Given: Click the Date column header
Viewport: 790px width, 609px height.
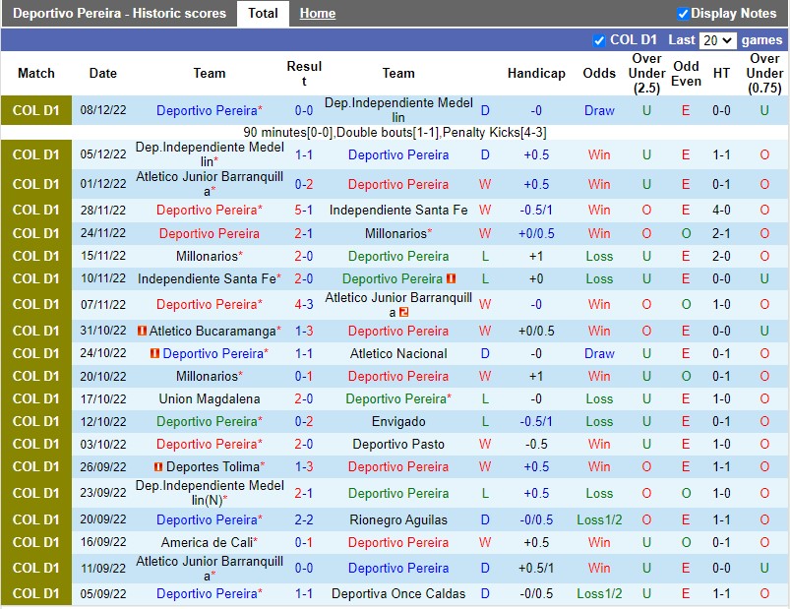Looking at the screenshot, I should (x=102, y=73).
